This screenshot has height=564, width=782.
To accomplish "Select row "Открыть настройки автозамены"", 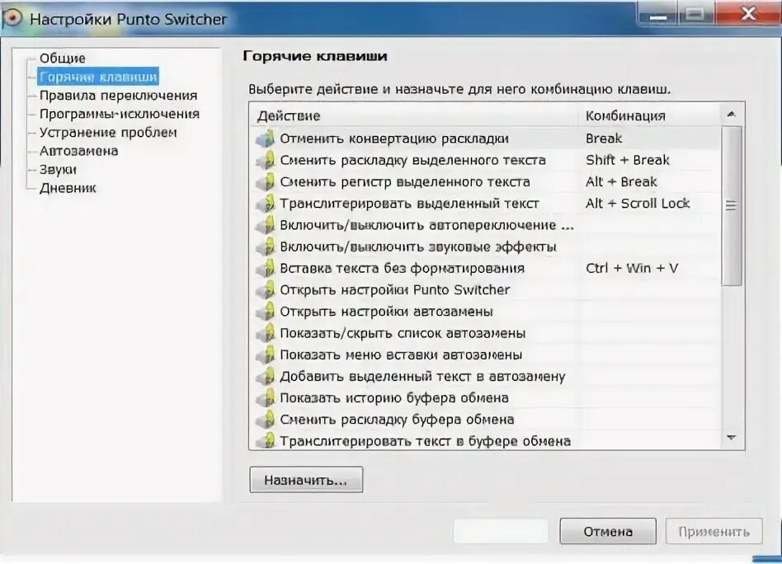I will (x=486, y=312).
